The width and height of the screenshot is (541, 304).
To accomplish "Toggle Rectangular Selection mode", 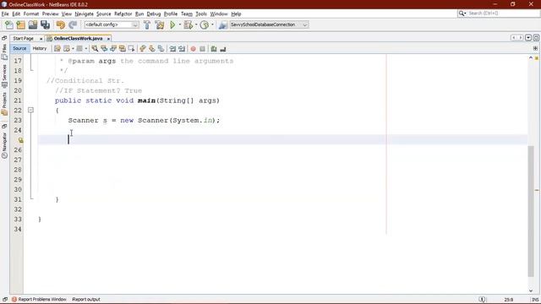I will click(131, 49).
